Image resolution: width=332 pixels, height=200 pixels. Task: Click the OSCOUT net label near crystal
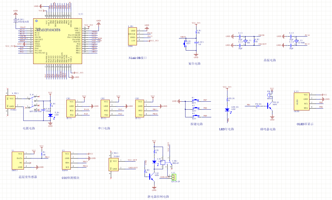click(x=263, y=44)
